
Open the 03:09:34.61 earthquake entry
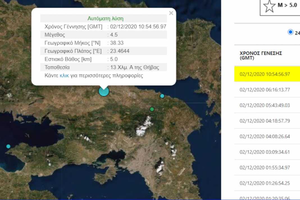pyautogui.click(x=265, y=152)
